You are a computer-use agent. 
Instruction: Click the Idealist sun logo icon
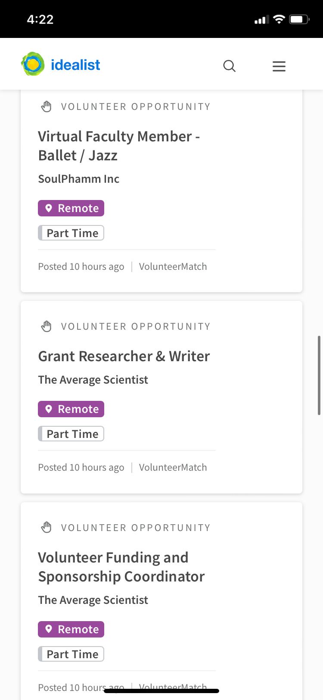click(x=33, y=64)
